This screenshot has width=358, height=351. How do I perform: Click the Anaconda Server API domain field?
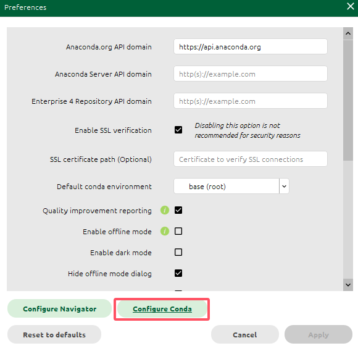coord(251,74)
